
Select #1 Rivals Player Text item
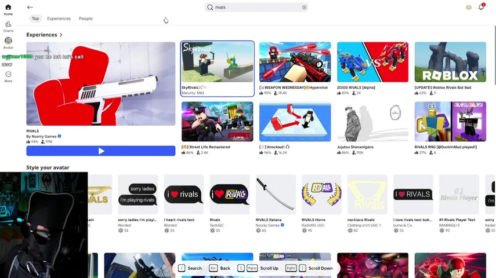459,204
